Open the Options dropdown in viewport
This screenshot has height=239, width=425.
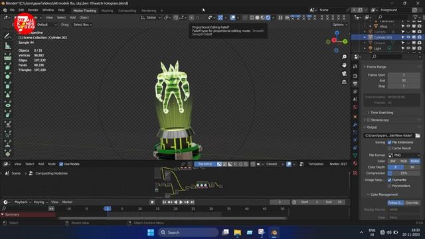339,25
